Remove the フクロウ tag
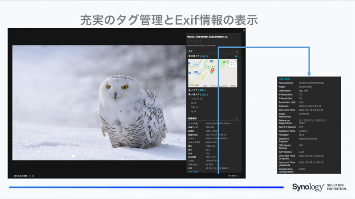This screenshot has width=355, height=199. (x=201, y=99)
